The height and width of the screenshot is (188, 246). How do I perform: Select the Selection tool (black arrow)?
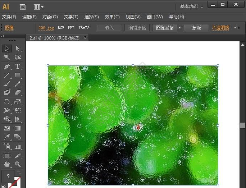[7, 49]
